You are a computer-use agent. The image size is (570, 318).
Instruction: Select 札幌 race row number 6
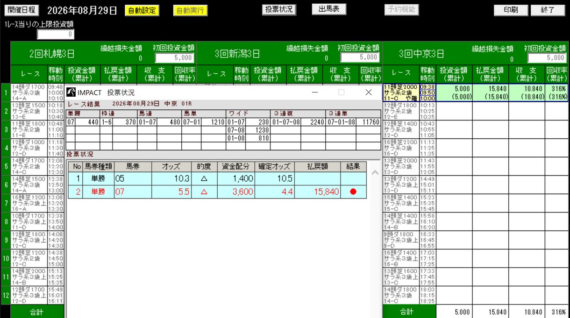6,184
